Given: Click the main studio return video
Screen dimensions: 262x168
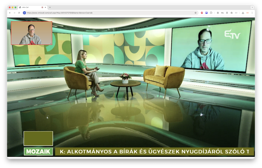Looking at the screenshot, I should tap(131, 87).
